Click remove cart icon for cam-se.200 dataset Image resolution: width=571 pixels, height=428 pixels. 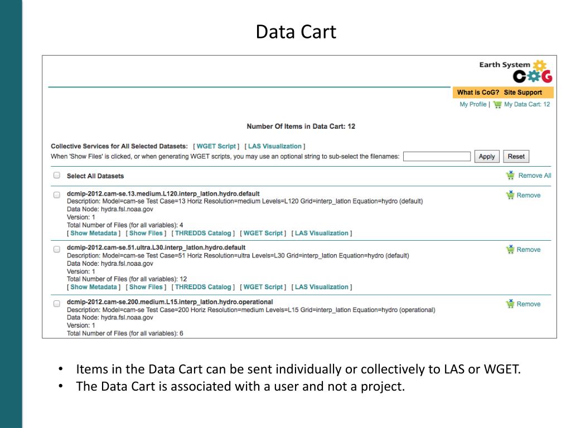(x=510, y=304)
